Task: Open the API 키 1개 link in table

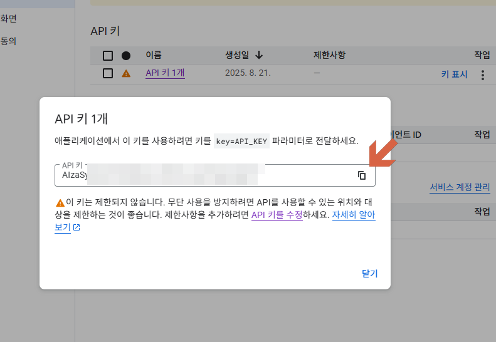Action: coord(165,73)
